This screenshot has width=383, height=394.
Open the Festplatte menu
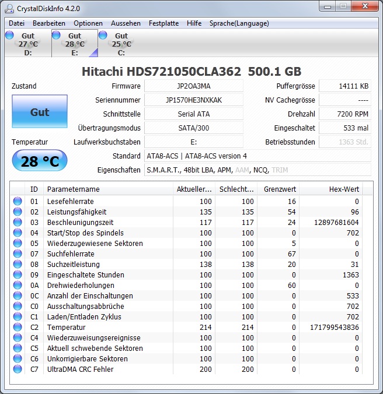(x=163, y=23)
